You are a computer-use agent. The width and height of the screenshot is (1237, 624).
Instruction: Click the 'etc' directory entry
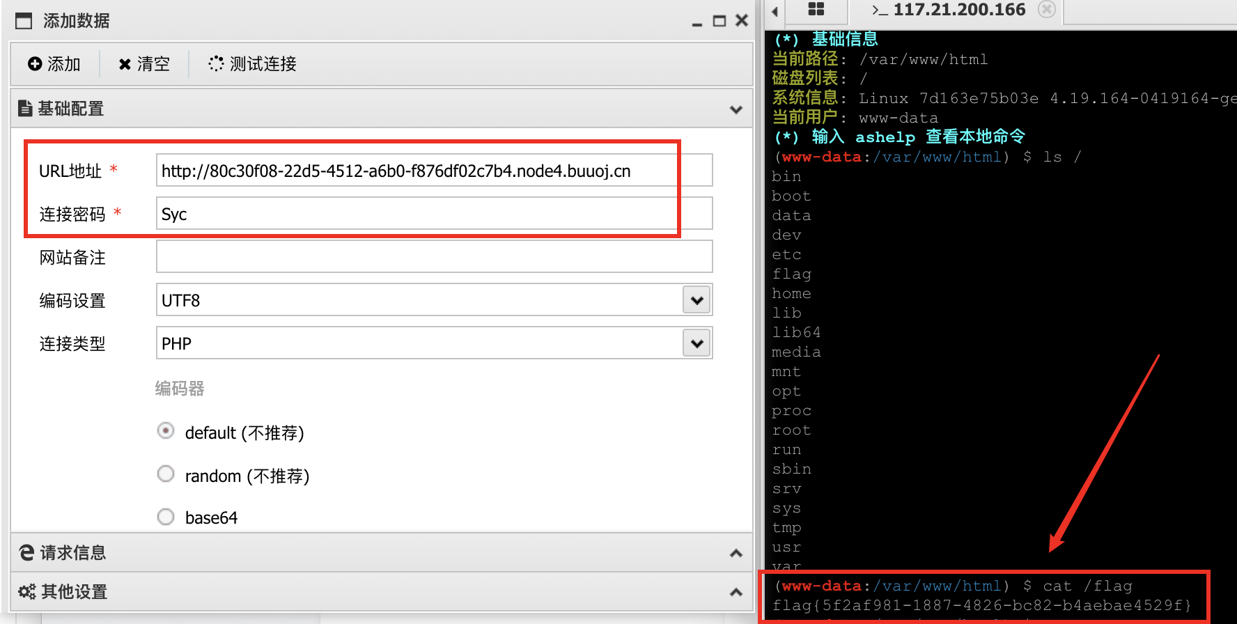[x=786, y=255]
